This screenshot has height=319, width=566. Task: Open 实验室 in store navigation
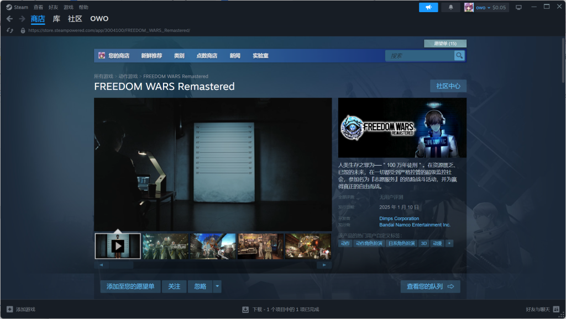(x=260, y=56)
